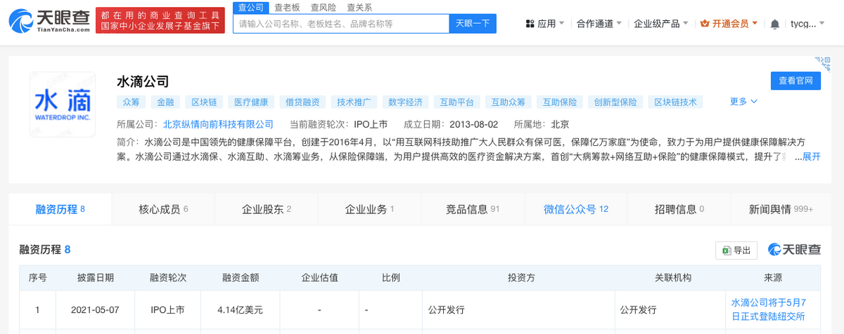
Task: Click the 区块链 tag
Action: (204, 102)
